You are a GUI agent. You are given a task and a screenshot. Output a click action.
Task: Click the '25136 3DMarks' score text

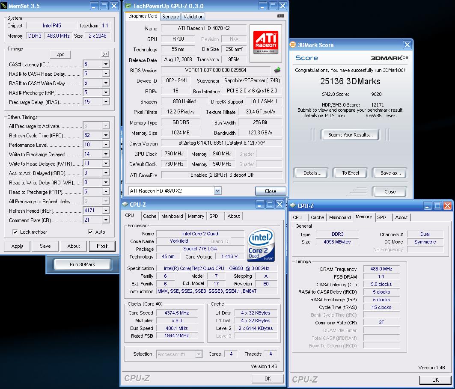click(350, 81)
